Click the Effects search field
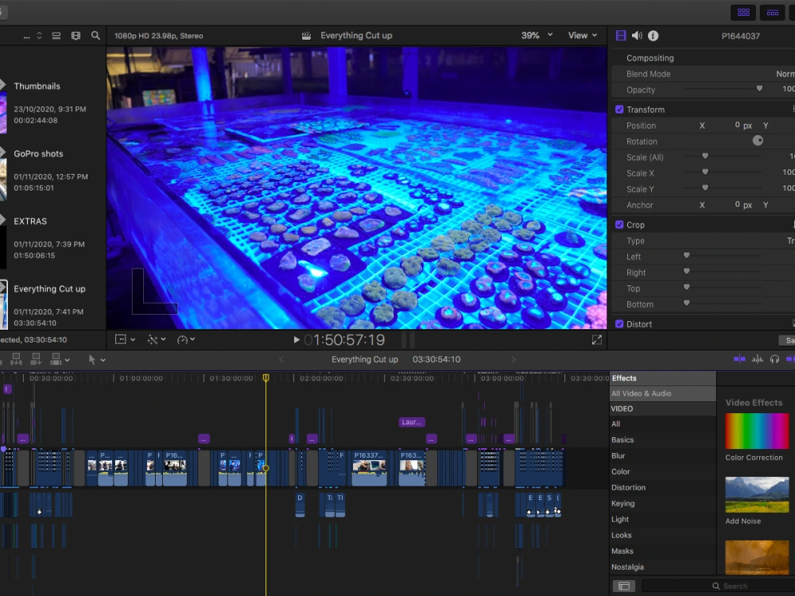The height and width of the screenshot is (596, 795). (x=719, y=586)
